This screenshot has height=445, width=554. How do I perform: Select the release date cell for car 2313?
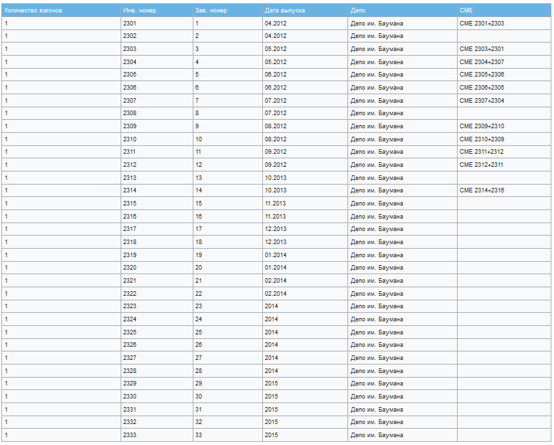(x=275, y=178)
